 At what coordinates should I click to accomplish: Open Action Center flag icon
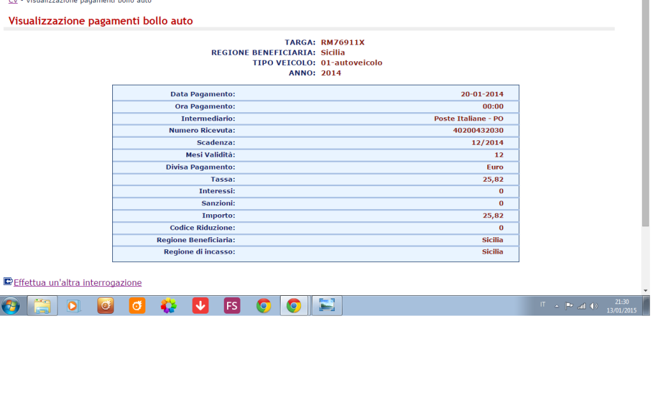click(569, 306)
